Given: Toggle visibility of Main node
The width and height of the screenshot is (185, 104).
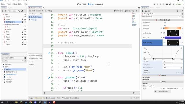Looking at the screenshot, I should [x=25, y=14].
